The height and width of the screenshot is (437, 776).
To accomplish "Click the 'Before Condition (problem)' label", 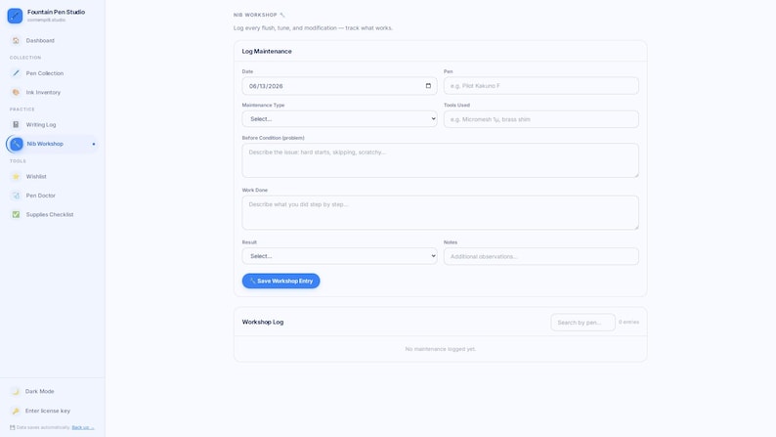I will pyautogui.click(x=274, y=138).
